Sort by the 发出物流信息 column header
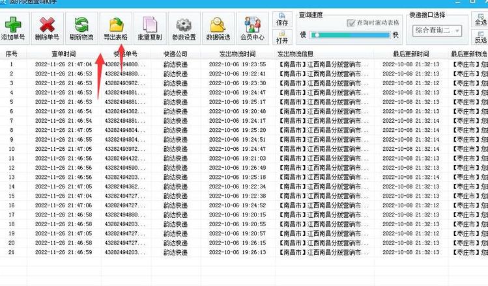488x286 pixels. (x=295, y=54)
